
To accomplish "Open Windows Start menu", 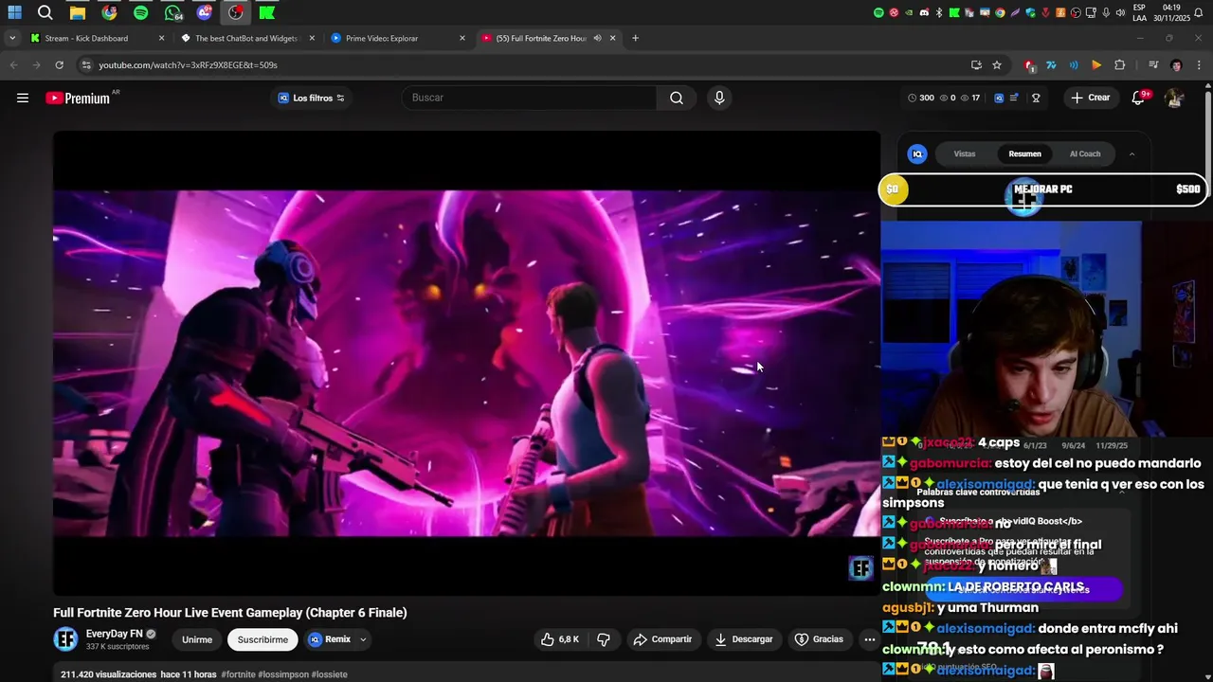I will [x=15, y=13].
